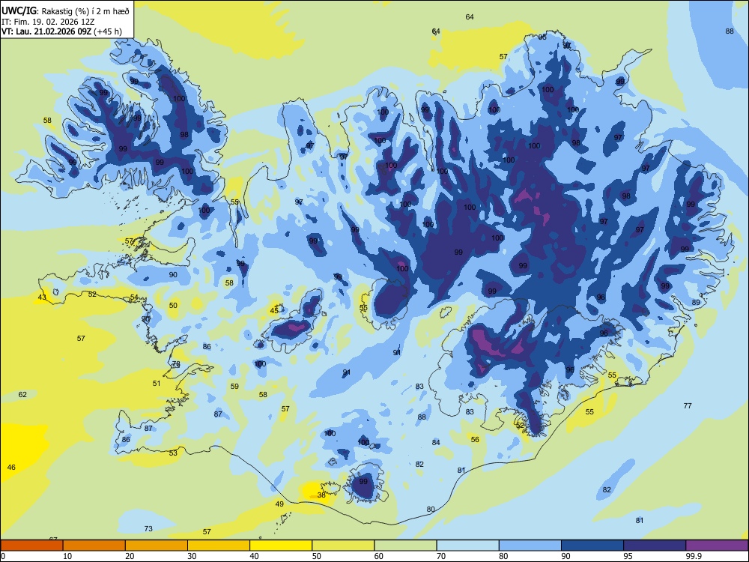Click the pale blue 70–80 legend swatch
Screen dimensions: 749x562
[467, 546]
